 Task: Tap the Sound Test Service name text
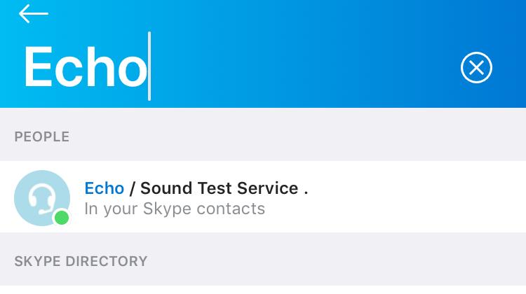(x=220, y=188)
